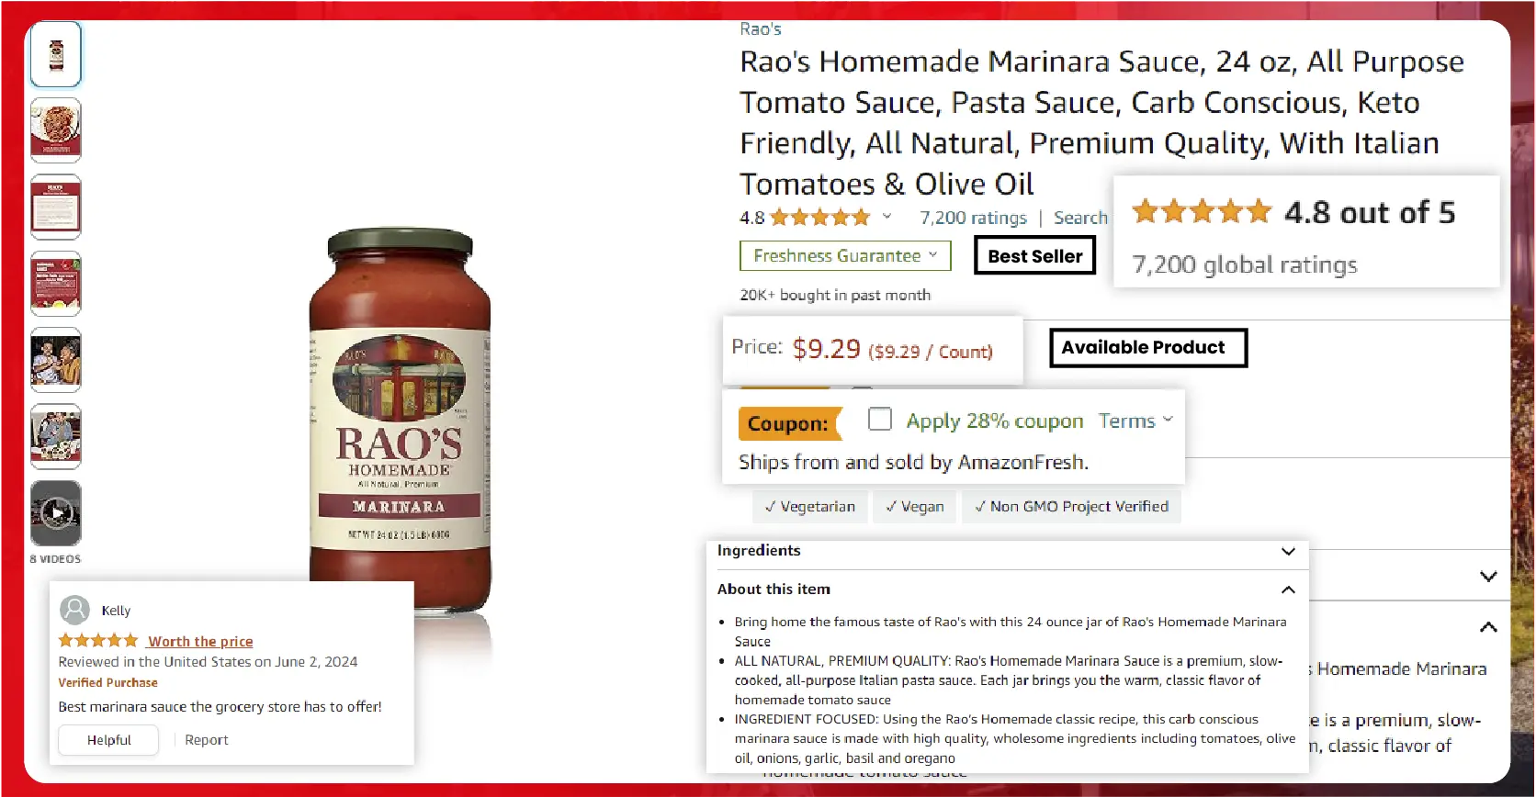Open the 7,200 ratings link
The image size is (1536, 797).
[973, 218]
